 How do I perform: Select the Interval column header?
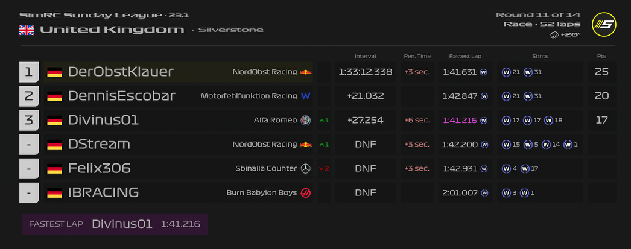tap(365, 56)
